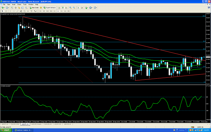Image resolution: width=211 pixels, height=132 pixels.
Task: Select the Crosshair tool
Action: (x=6, y=11)
